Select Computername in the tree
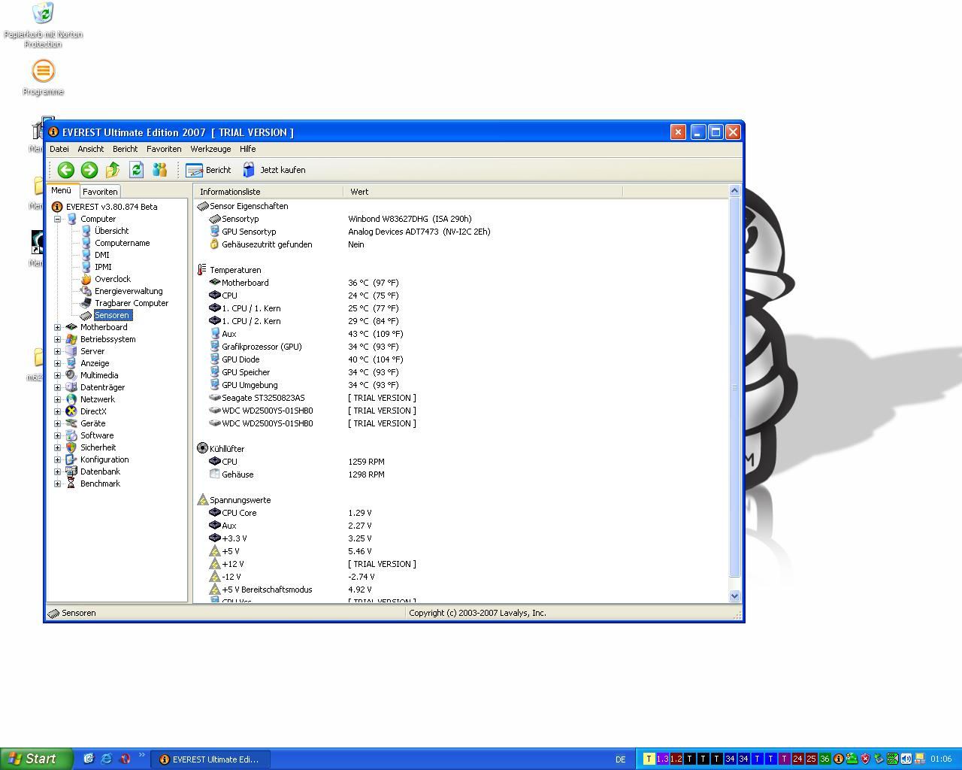Image resolution: width=962 pixels, height=770 pixels. pyautogui.click(x=122, y=243)
